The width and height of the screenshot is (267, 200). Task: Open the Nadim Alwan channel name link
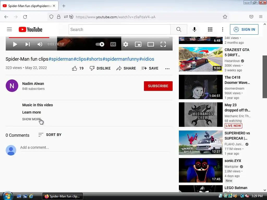point(33,84)
